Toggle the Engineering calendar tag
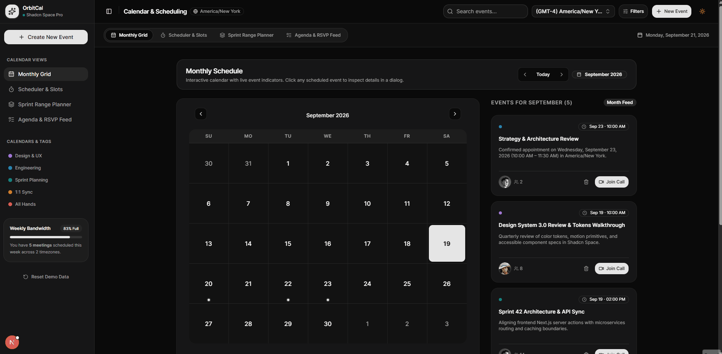722x354 pixels. (25, 168)
